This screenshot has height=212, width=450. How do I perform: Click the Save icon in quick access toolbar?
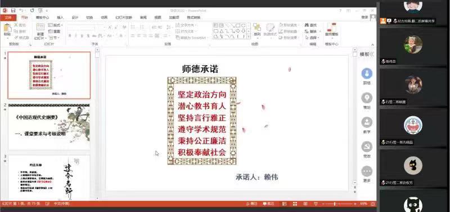click(13, 10)
